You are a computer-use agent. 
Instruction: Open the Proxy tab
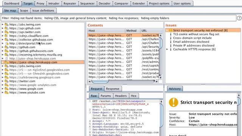(x=40, y=3)
